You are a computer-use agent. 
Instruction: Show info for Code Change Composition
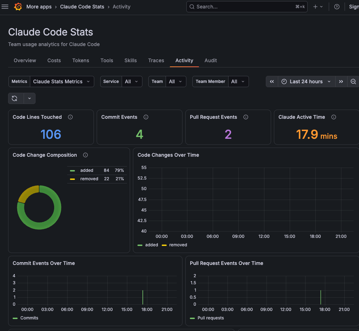[85, 155]
